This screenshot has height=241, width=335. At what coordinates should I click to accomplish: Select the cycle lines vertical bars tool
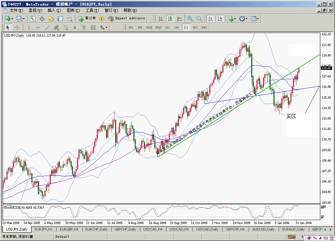pyautogui.click(x=93, y=27)
